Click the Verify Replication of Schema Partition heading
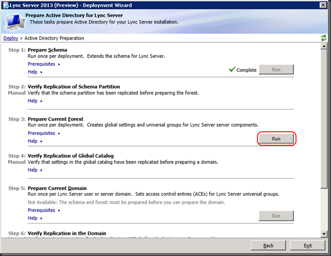 (x=74, y=87)
